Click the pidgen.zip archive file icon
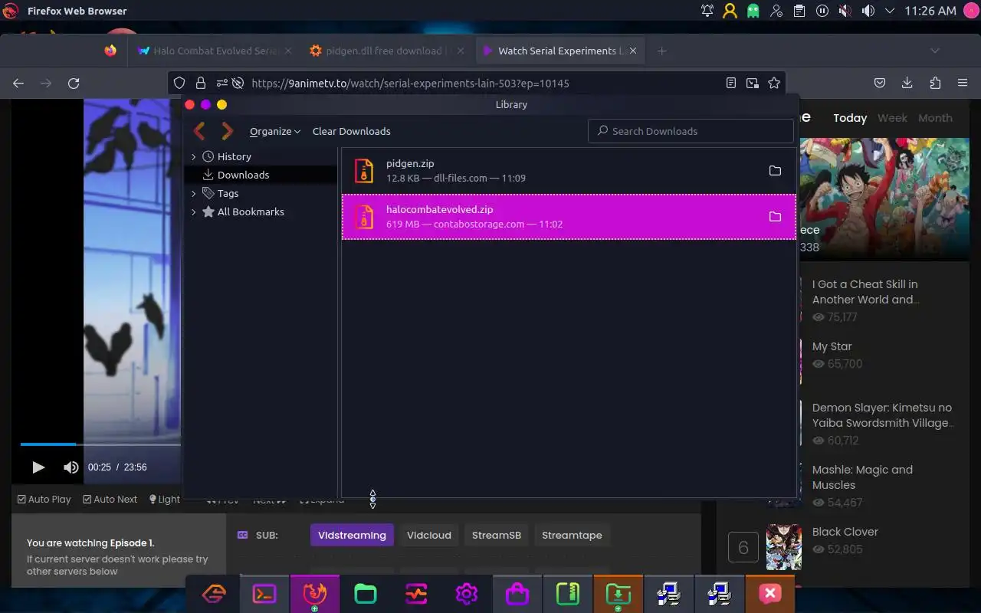The width and height of the screenshot is (981, 613). pyautogui.click(x=364, y=171)
